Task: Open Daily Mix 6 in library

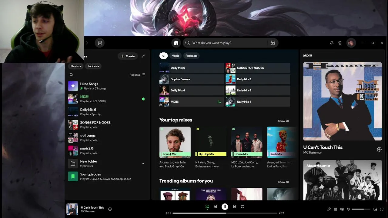Action: coord(107,112)
